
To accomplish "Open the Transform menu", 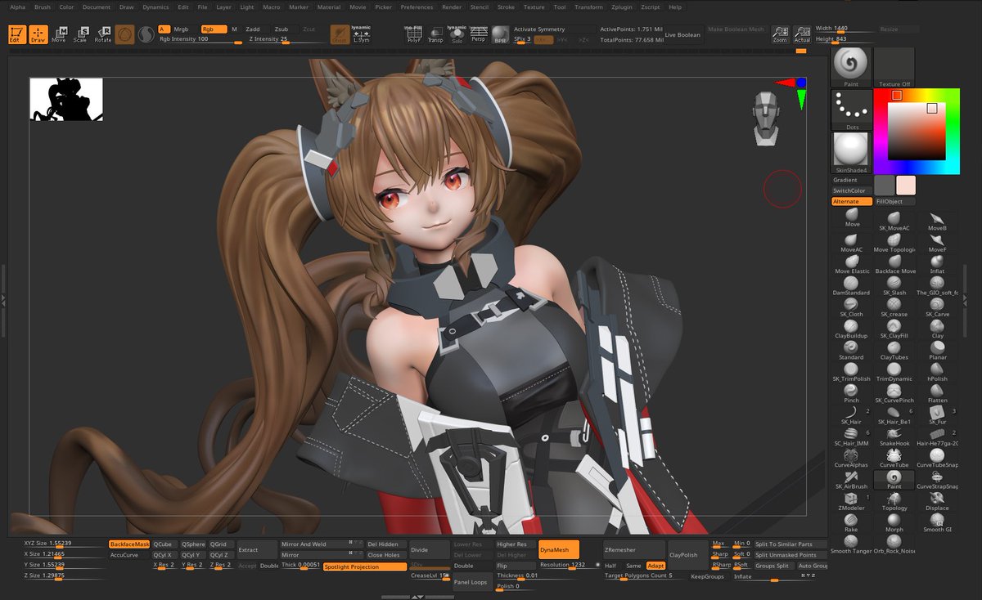I will 588,7.
